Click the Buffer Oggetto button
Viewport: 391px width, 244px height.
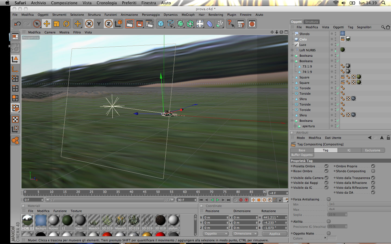tap(302, 155)
